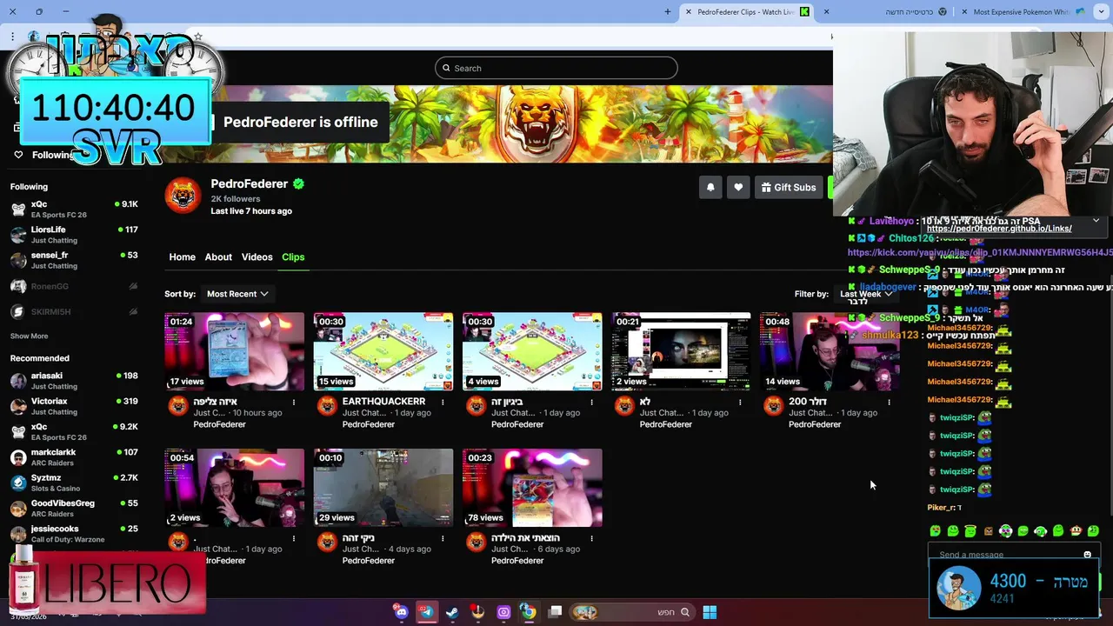Toggle the heart follow button
Viewport: 1113px width, 626px height.
coord(738,187)
